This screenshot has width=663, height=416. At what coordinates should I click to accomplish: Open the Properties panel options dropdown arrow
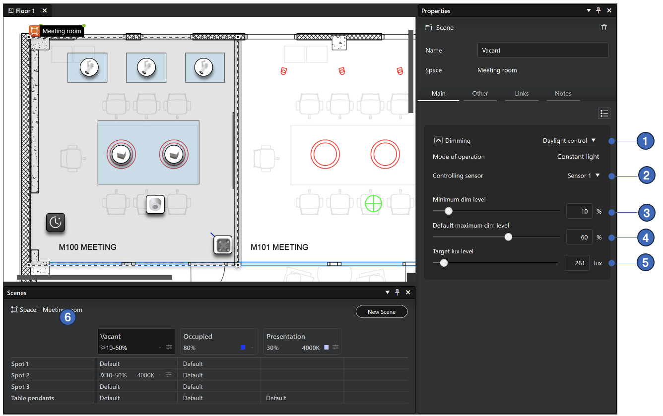coord(588,10)
